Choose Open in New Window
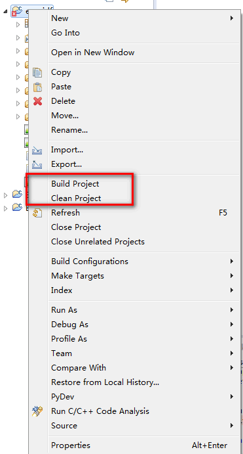The height and width of the screenshot is (454, 243). [92, 53]
